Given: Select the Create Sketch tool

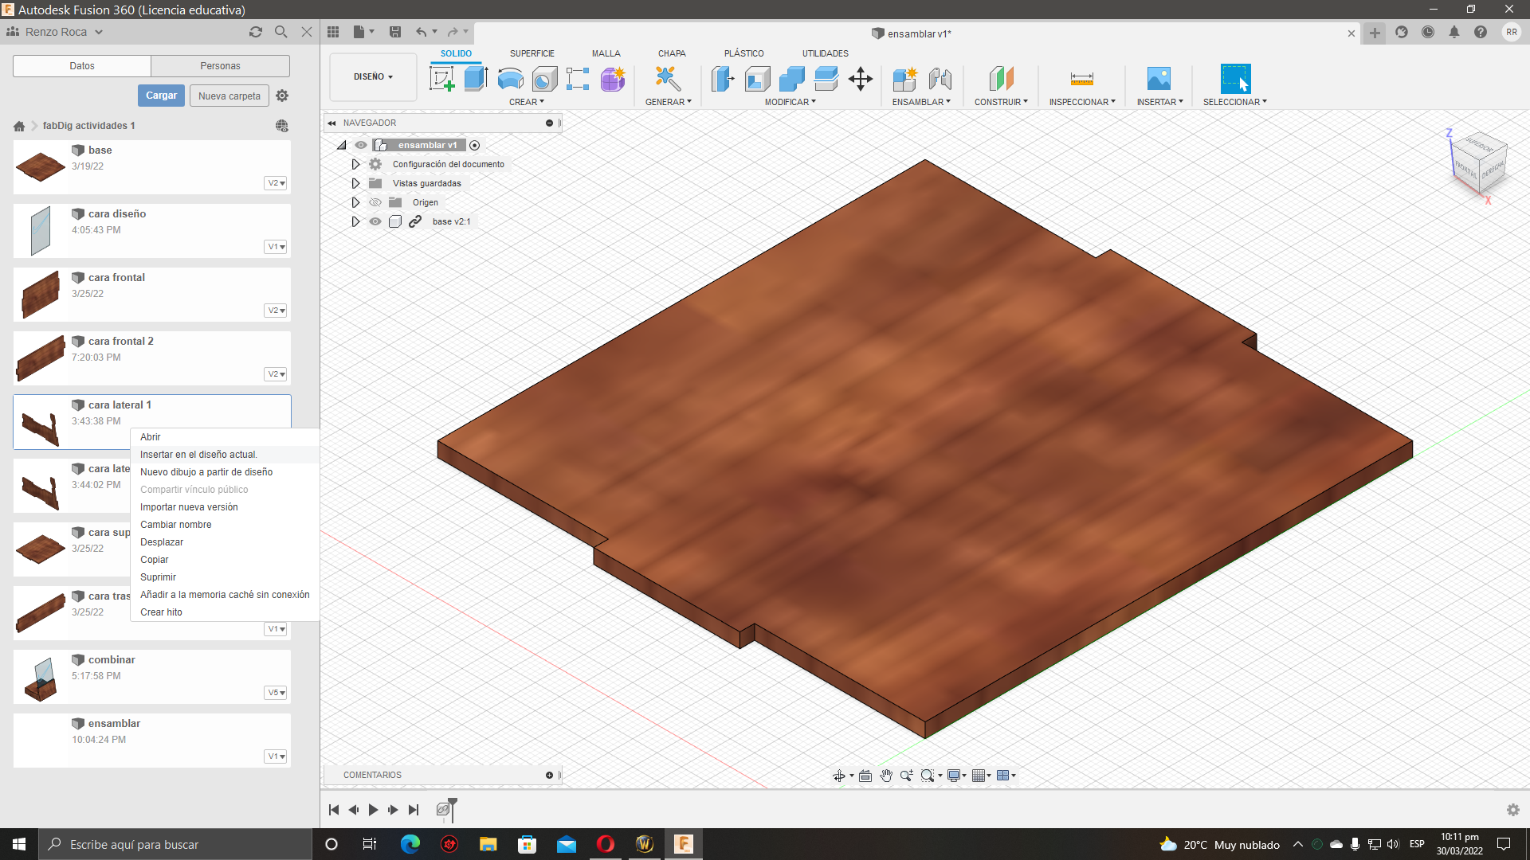Looking at the screenshot, I should pyautogui.click(x=441, y=79).
